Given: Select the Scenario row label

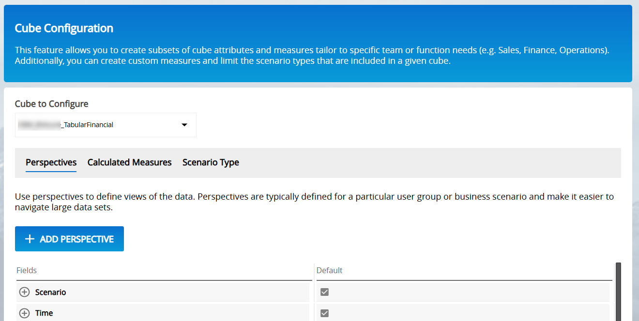Looking at the screenshot, I should click(50, 292).
